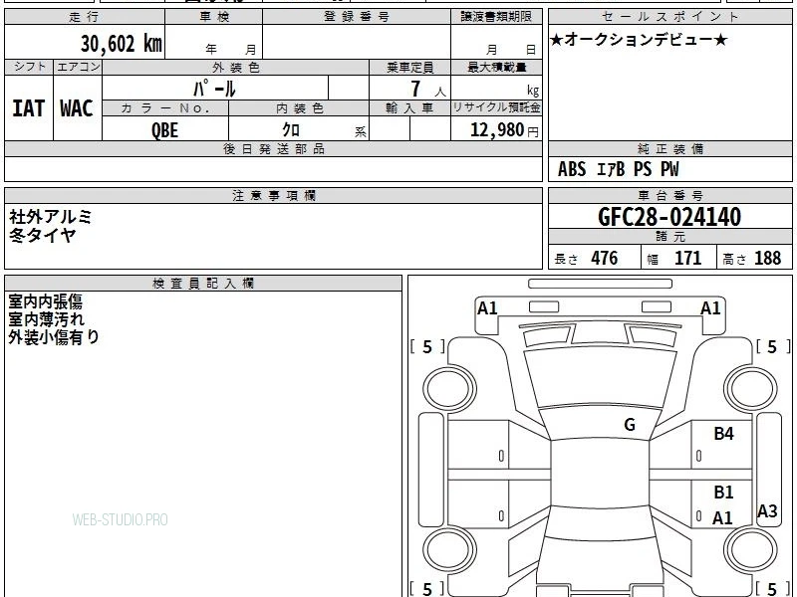Select the 走行 column header
Viewport: 797px width, 597px height.
pos(85,17)
